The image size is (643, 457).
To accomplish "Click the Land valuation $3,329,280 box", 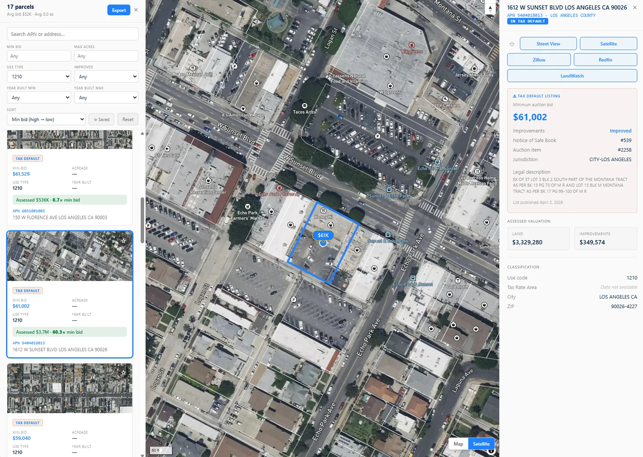I will pos(538,239).
